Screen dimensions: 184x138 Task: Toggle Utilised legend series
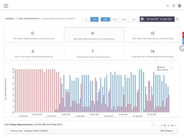click(x=161, y=67)
